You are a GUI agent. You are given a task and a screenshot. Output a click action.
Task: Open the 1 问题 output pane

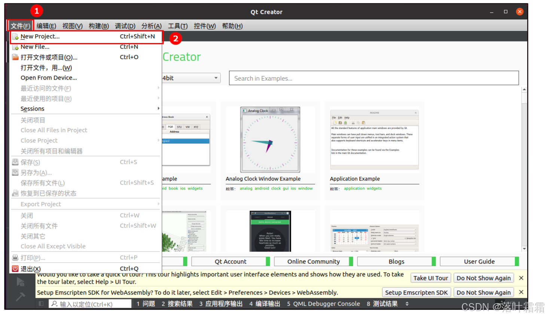point(146,304)
